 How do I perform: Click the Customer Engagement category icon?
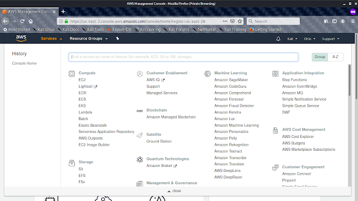(x=275, y=167)
